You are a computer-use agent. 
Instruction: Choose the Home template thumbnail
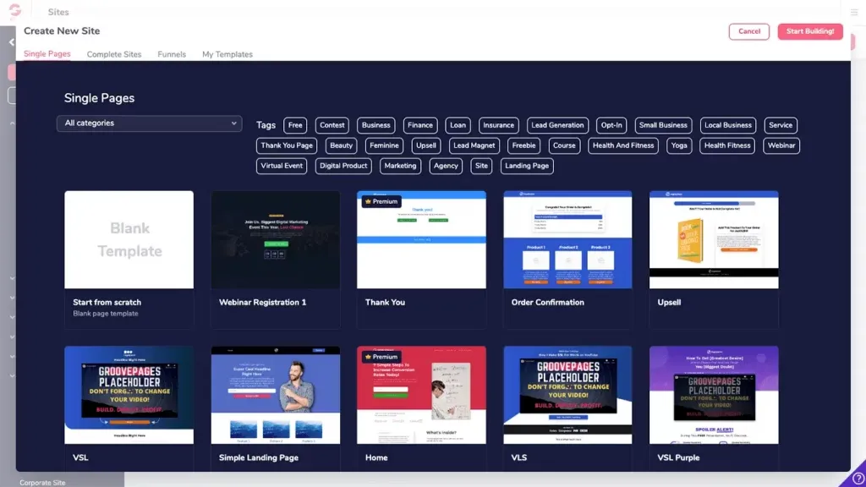pyautogui.click(x=421, y=395)
